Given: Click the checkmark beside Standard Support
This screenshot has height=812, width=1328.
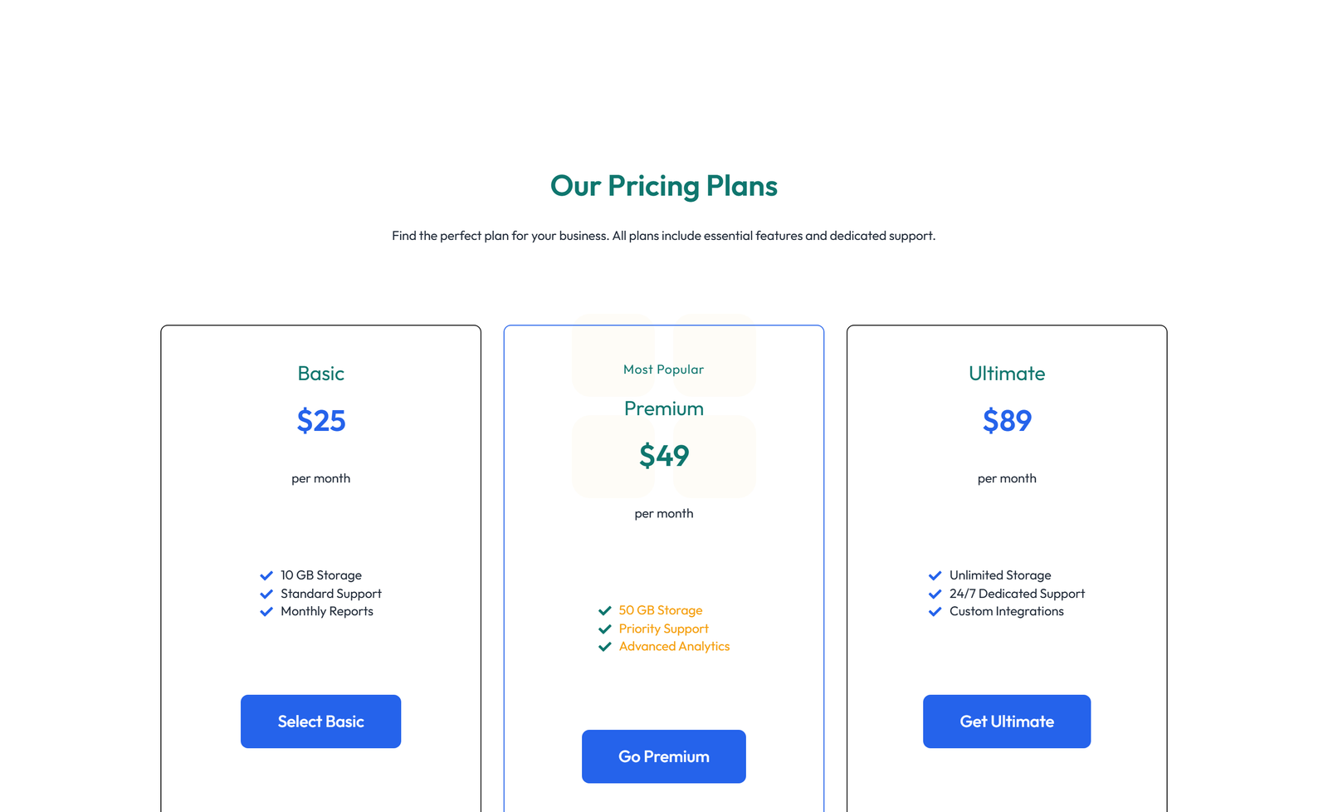Looking at the screenshot, I should coord(266,594).
